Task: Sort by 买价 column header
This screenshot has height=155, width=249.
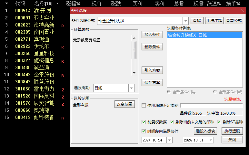Action: (138, 4)
